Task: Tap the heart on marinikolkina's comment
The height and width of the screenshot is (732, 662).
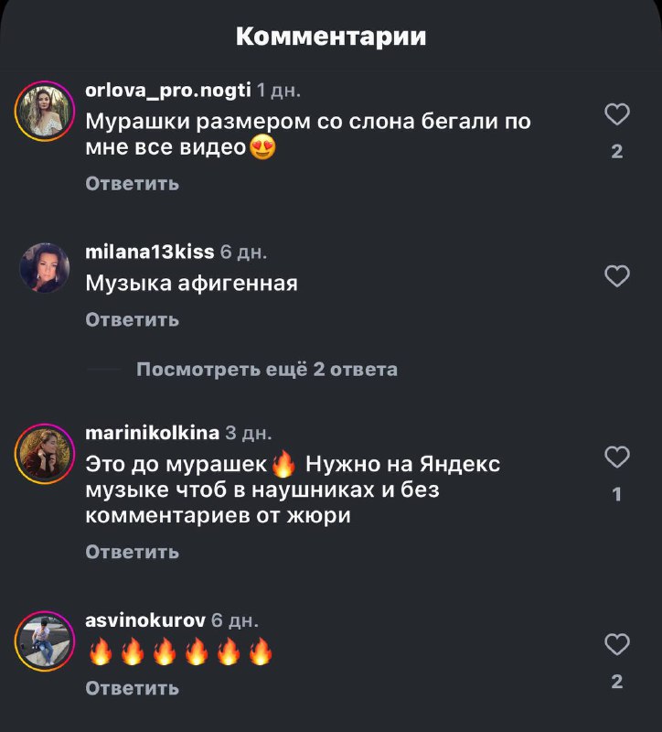Action: 617,457
